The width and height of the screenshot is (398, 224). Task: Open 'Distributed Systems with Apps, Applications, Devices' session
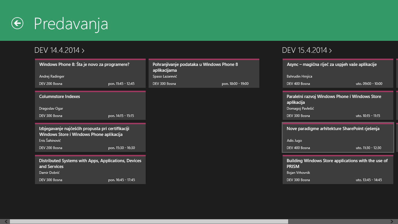(x=90, y=169)
